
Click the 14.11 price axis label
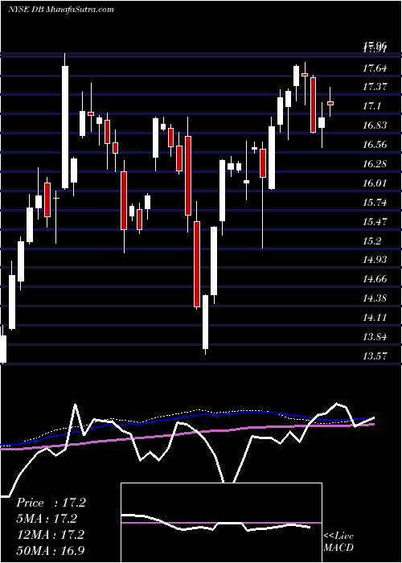coord(375,318)
